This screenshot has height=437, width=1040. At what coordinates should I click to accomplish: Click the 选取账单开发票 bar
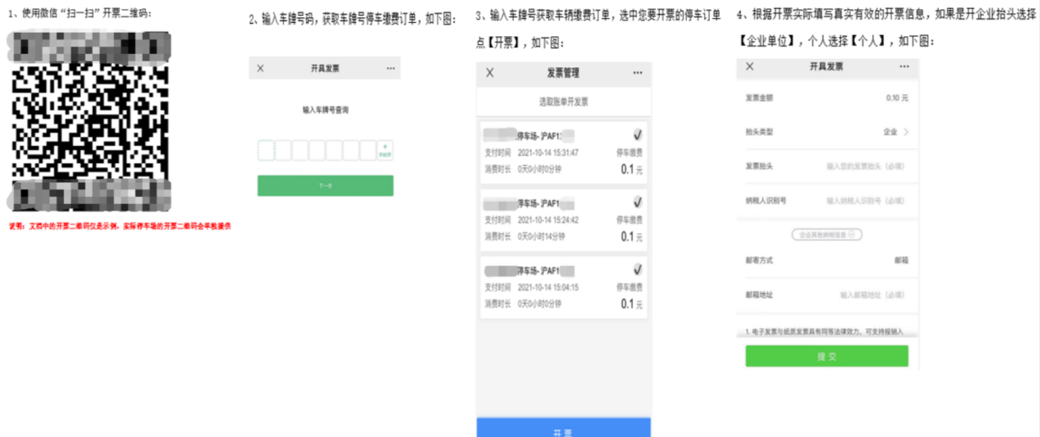[564, 102]
